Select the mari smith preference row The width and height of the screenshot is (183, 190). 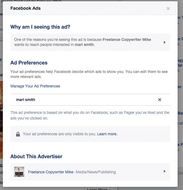(90, 100)
